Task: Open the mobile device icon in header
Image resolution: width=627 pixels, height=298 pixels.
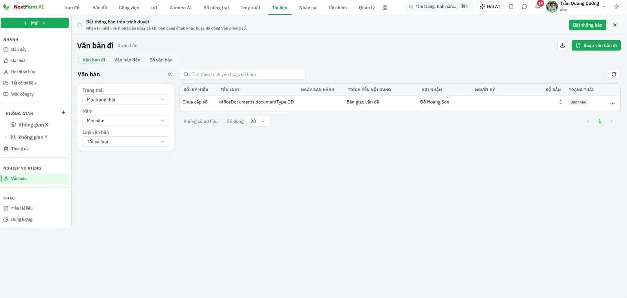Action: point(511,7)
